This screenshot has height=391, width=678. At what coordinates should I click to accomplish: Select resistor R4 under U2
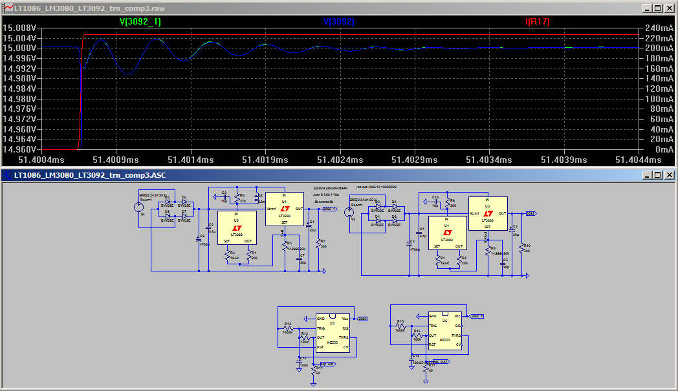249,255
